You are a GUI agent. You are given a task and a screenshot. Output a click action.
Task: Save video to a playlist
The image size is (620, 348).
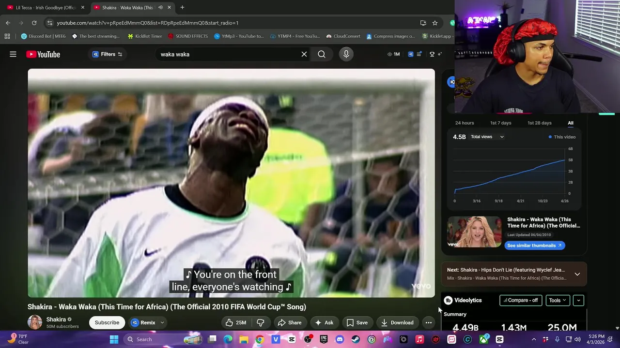[x=357, y=322]
